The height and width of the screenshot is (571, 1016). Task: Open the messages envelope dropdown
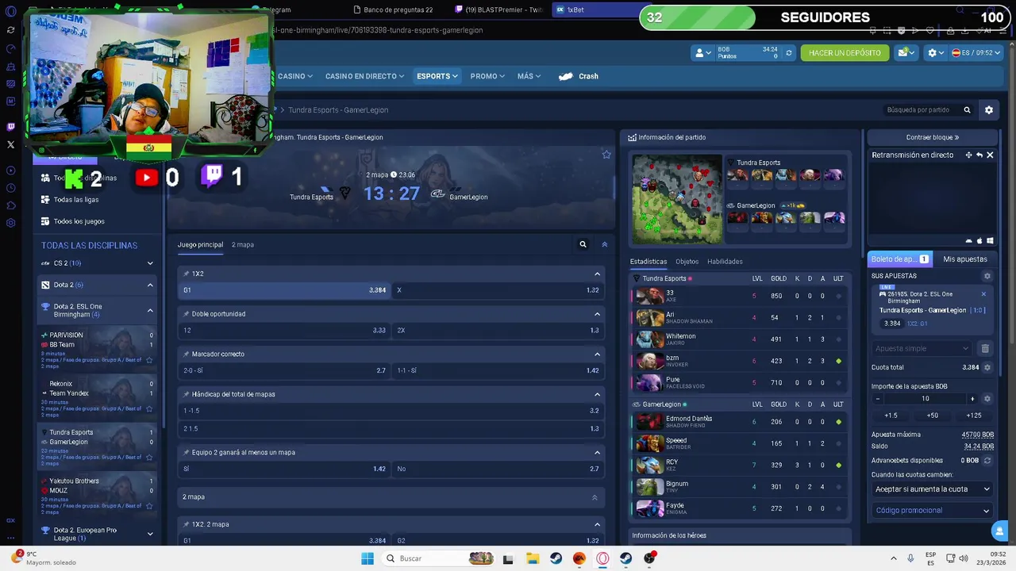[x=906, y=53]
